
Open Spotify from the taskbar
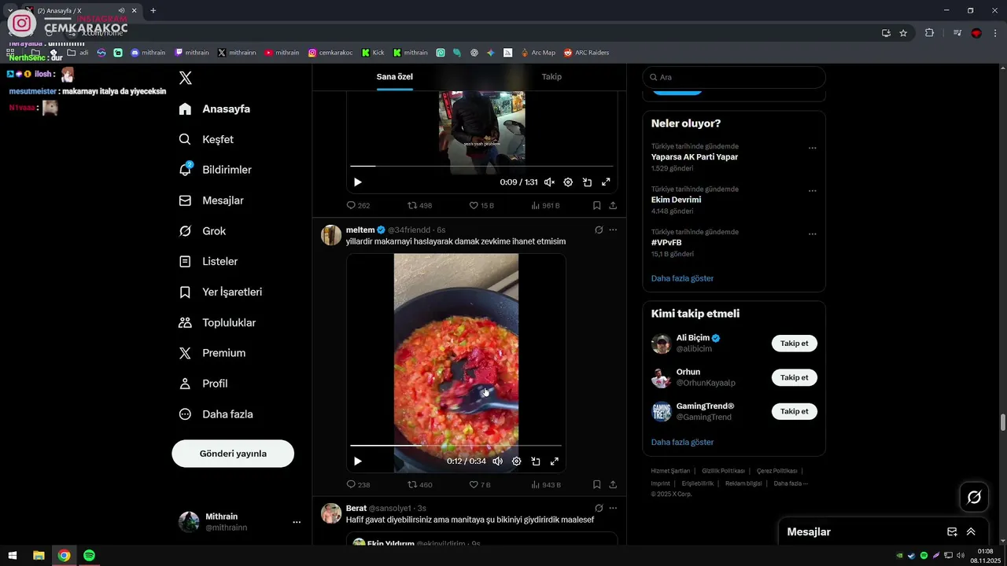(89, 556)
